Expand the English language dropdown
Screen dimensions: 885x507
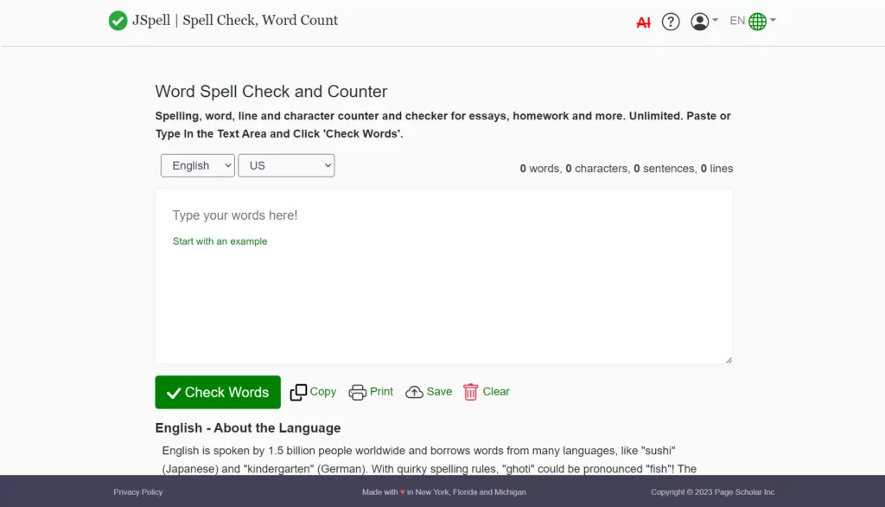(198, 165)
